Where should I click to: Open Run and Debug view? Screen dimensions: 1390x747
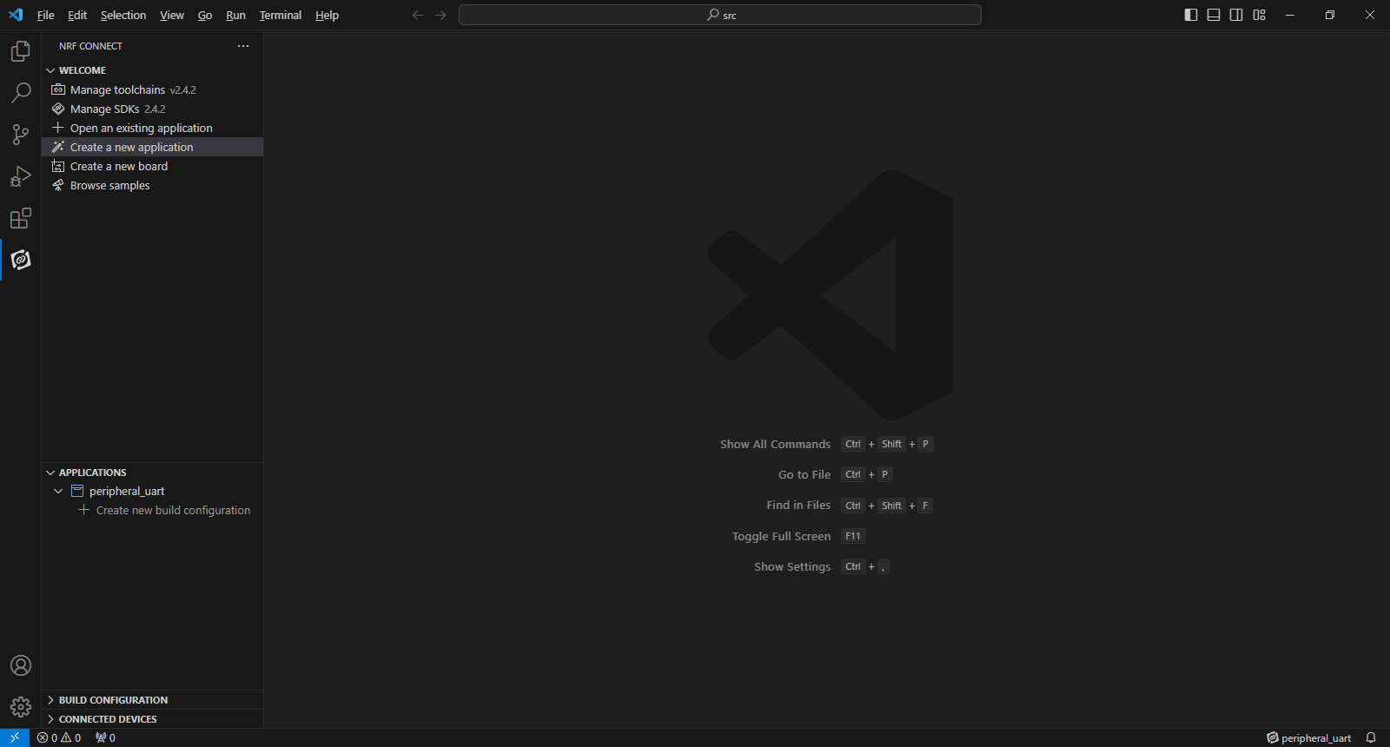pyautogui.click(x=21, y=176)
